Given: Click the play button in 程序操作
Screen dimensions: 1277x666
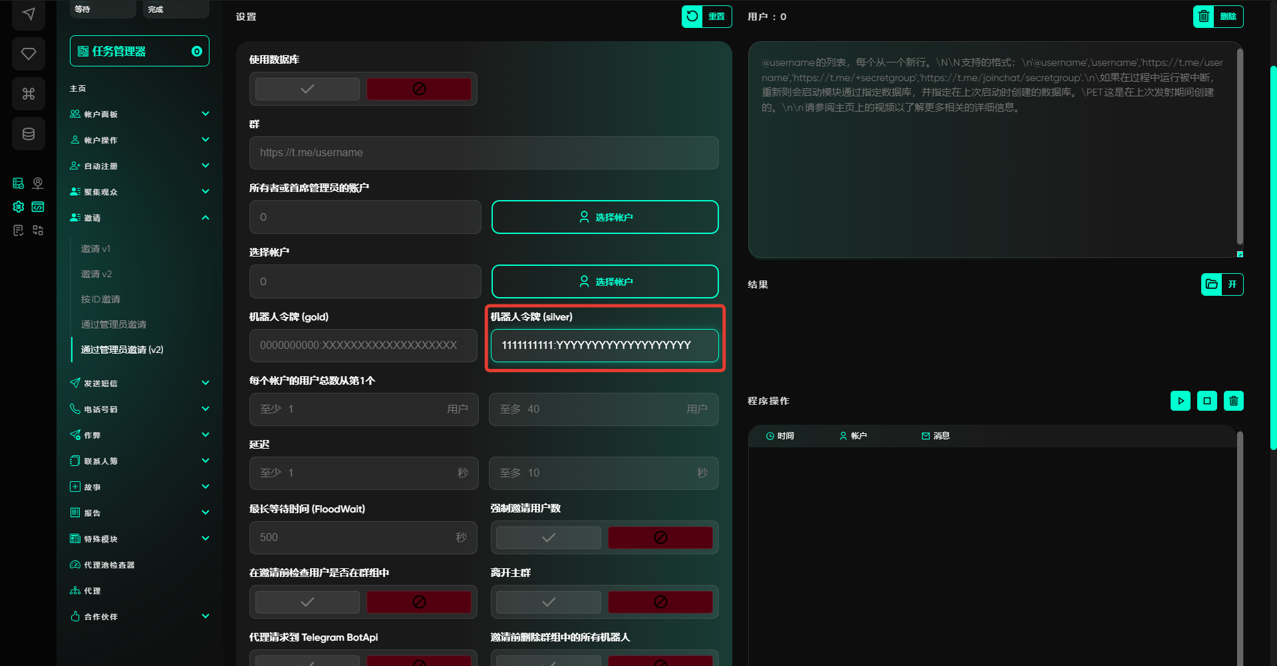Looking at the screenshot, I should (1180, 401).
